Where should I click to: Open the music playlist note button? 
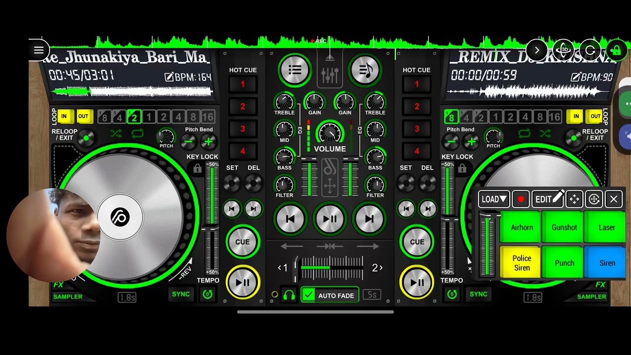[365, 71]
